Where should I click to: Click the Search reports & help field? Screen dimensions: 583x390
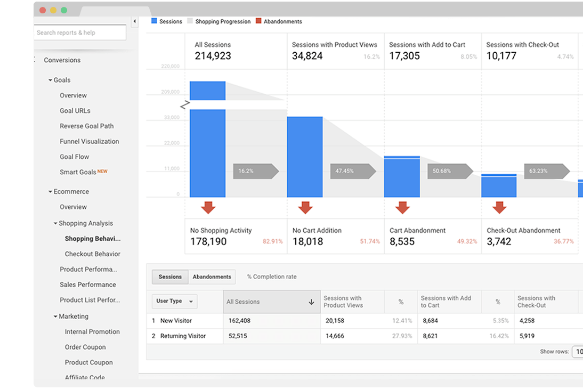(80, 32)
